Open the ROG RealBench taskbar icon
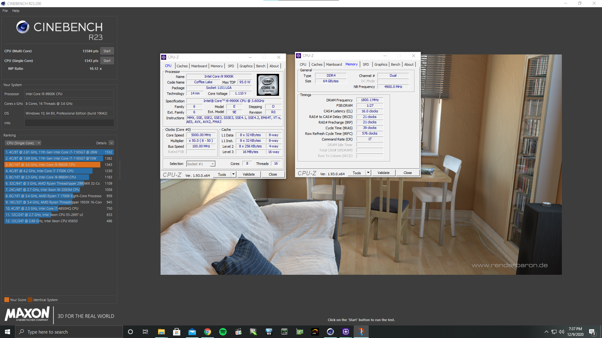The width and height of the screenshot is (602, 338). (315, 332)
